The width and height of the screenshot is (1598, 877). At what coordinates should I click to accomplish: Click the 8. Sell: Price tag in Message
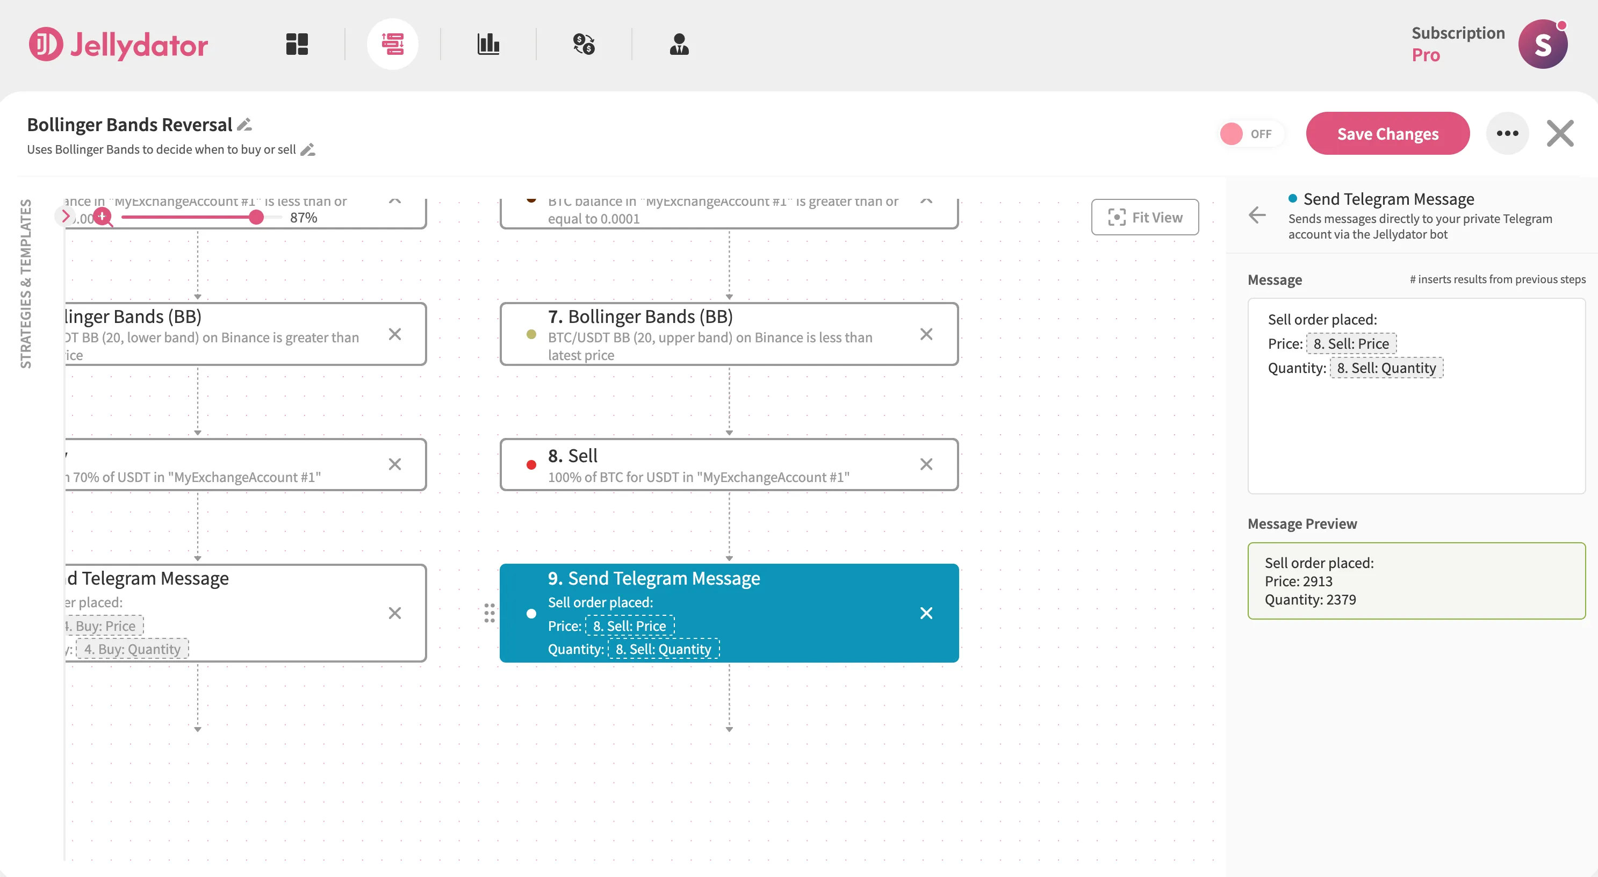click(x=1351, y=343)
